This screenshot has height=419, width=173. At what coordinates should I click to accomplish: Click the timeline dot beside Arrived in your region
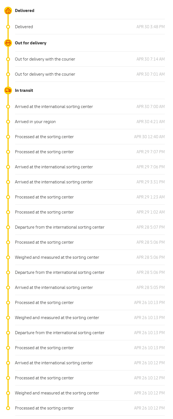point(8,122)
